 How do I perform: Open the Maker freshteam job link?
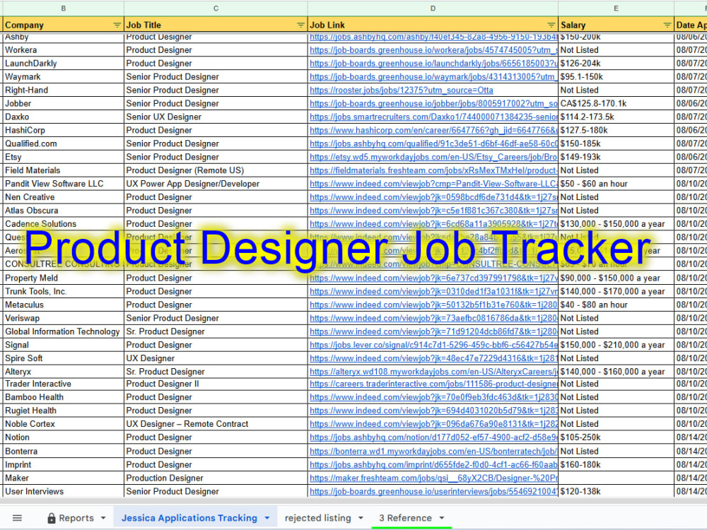433,478
